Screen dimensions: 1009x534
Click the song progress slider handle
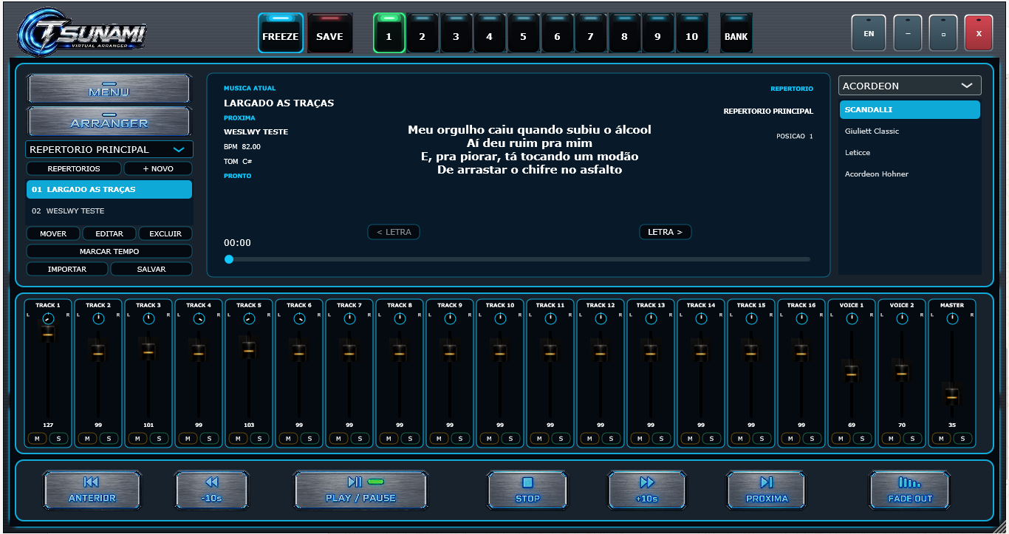pyautogui.click(x=229, y=259)
